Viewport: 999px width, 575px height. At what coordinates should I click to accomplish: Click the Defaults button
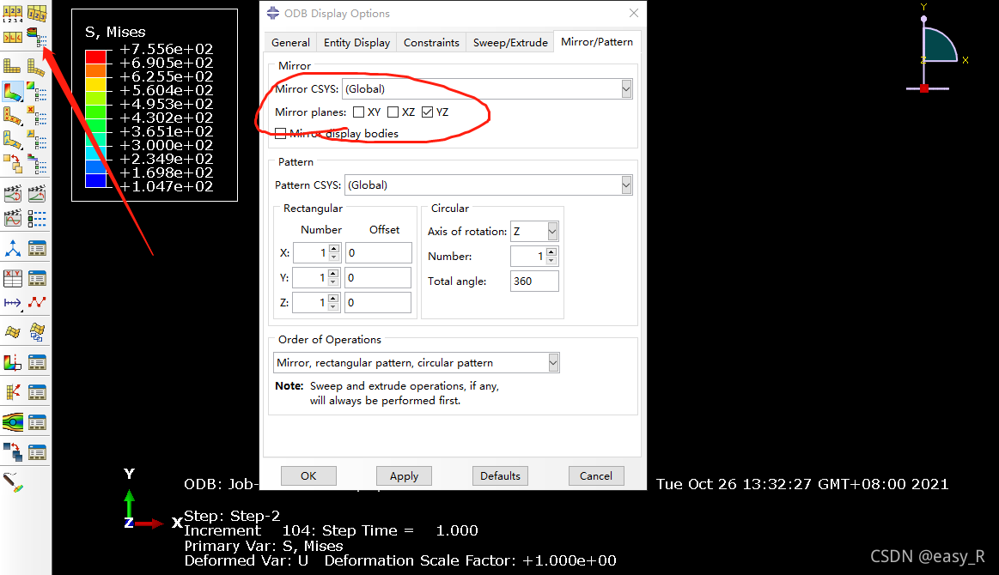(500, 475)
